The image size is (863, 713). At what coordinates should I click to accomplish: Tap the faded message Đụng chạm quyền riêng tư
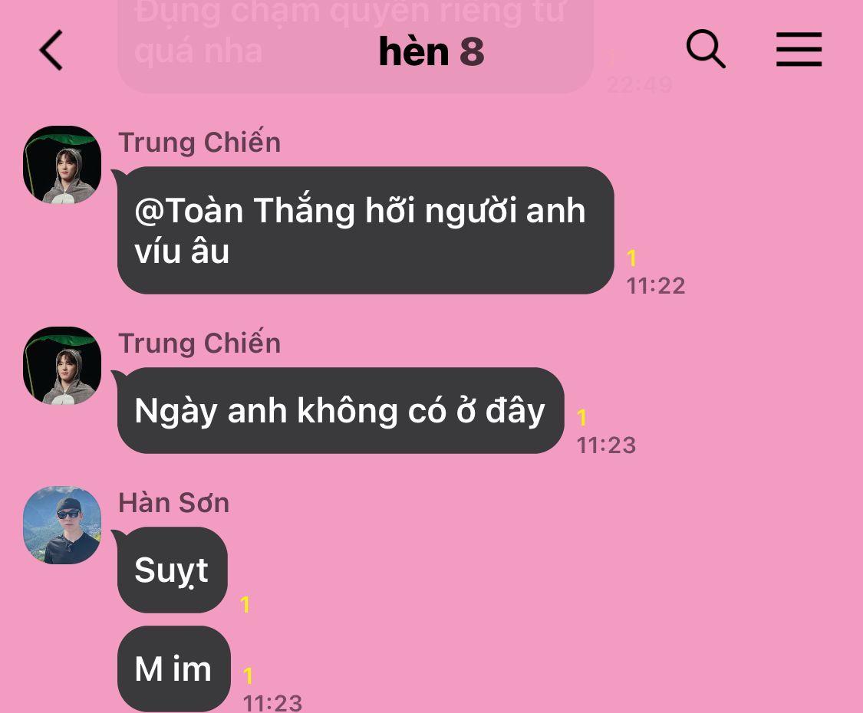pyautogui.click(x=355, y=33)
